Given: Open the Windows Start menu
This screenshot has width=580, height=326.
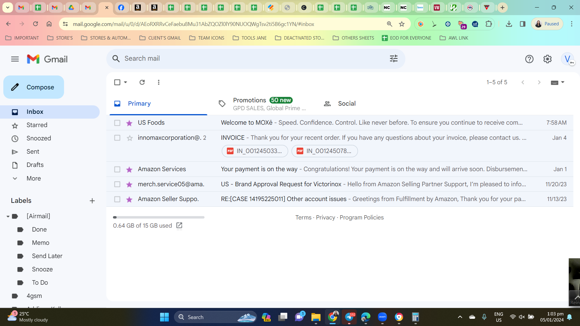Looking at the screenshot, I should 164,317.
